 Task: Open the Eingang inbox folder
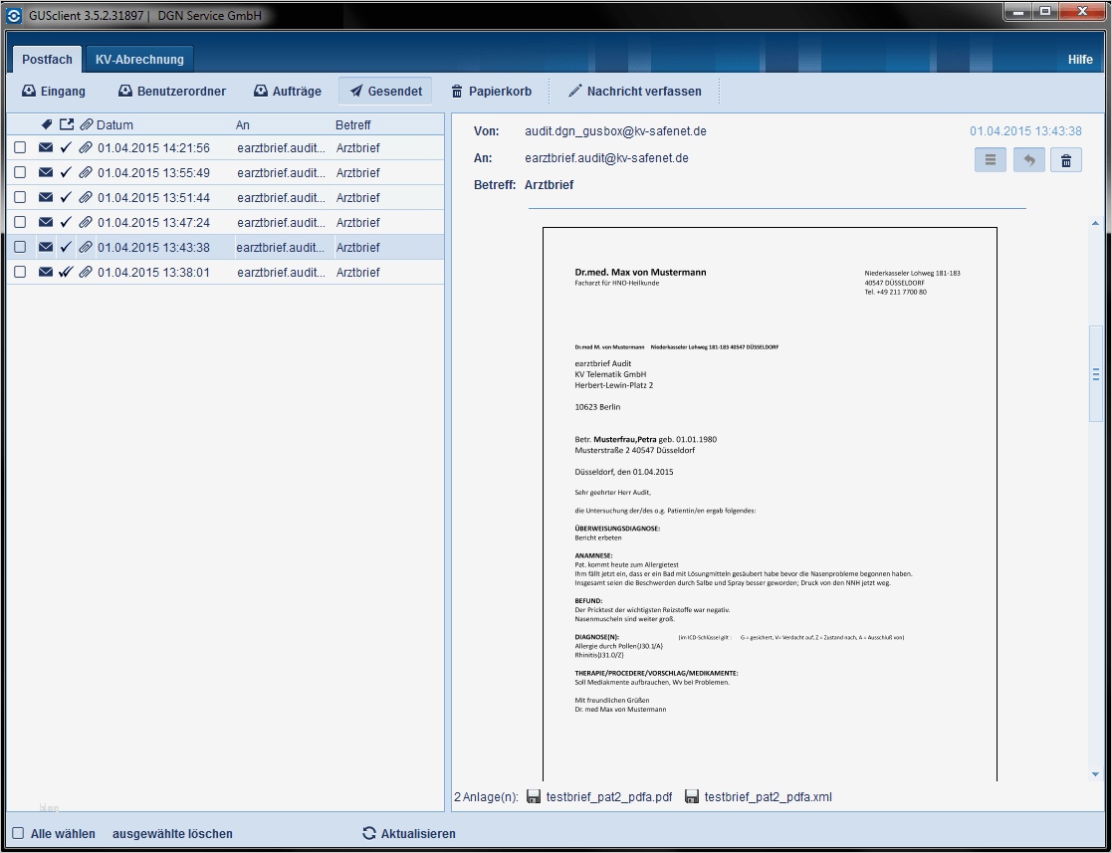[x=53, y=92]
